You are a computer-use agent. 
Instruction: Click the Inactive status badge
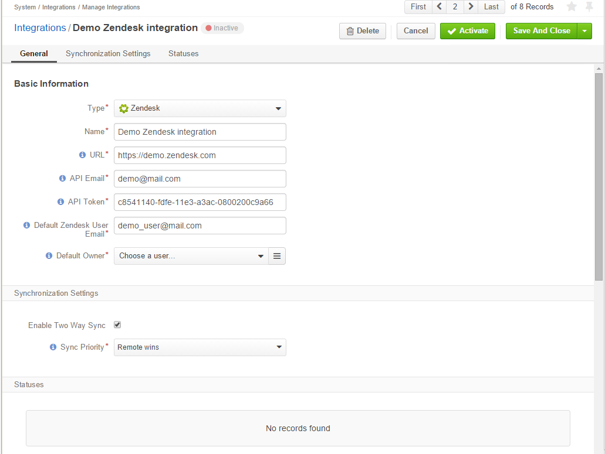222,28
